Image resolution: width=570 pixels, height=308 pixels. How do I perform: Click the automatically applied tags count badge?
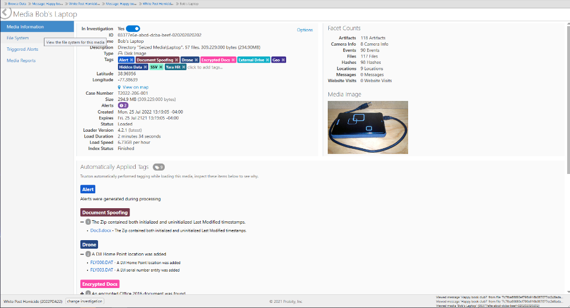click(158, 167)
